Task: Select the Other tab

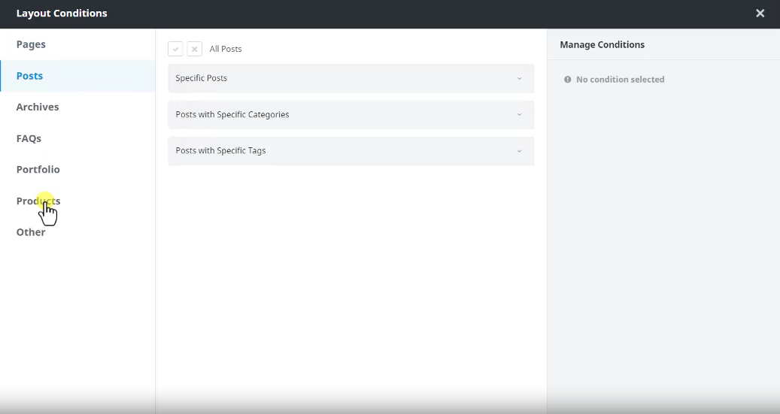Action: 31,232
